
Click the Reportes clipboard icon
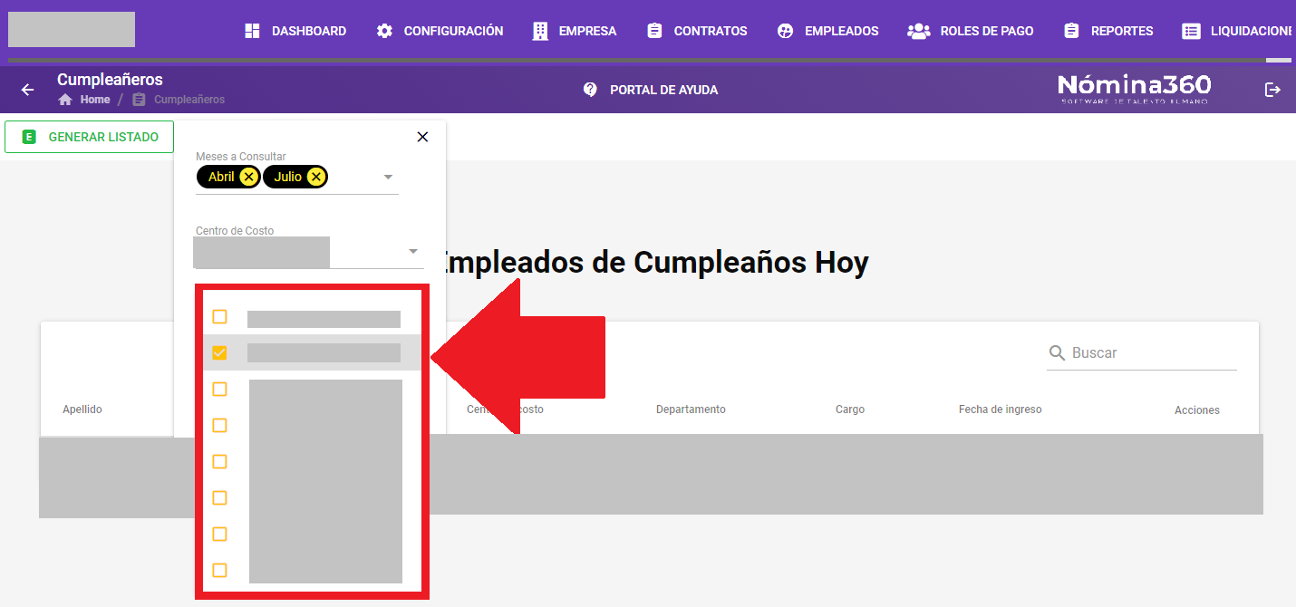(x=1071, y=31)
